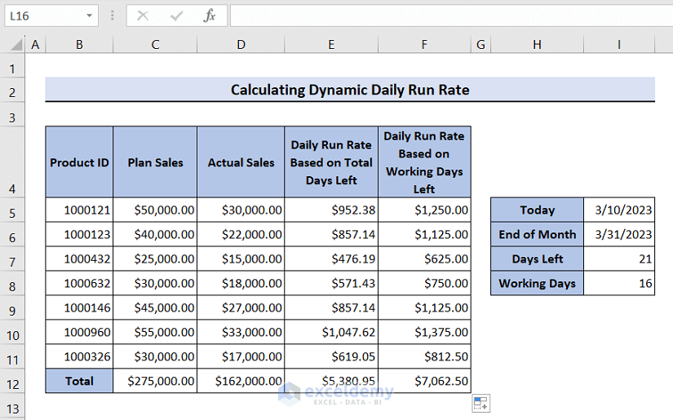673x420 pixels.
Task: Click the title Calculating Dynamic Daily Run Rate
Action: (x=350, y=90)
